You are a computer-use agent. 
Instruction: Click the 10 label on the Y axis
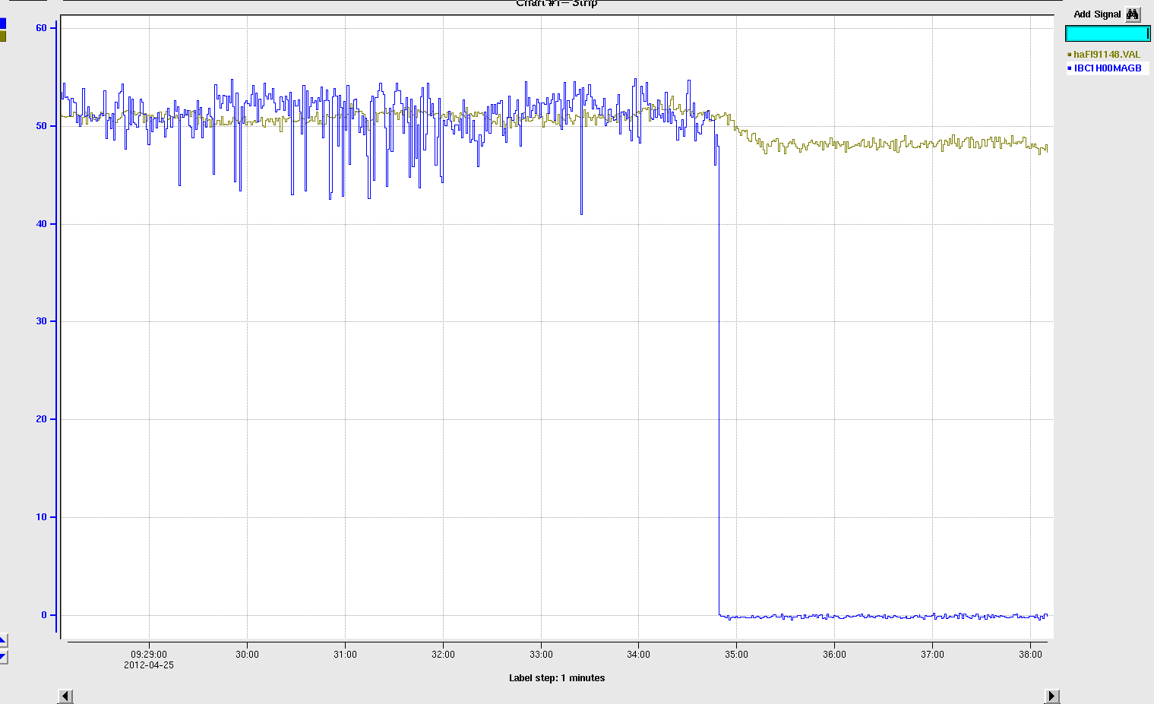(x=41, y=517)
